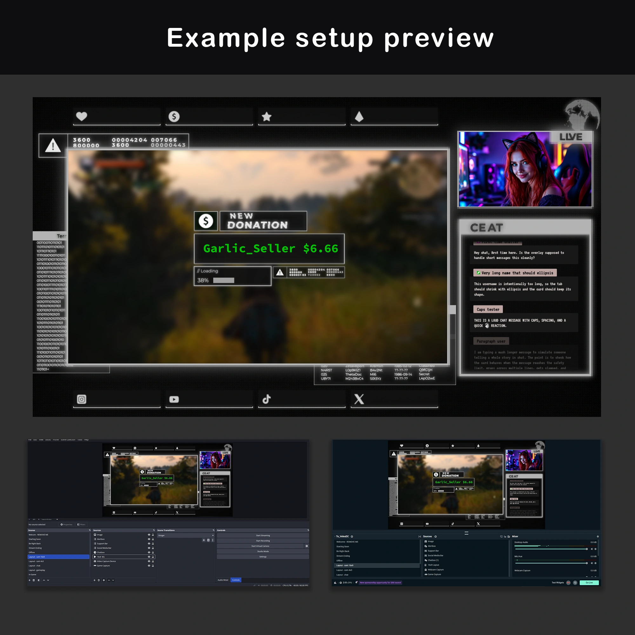Viewport: 635px width, 635px height.
Task: Open scene filters icon in OBS Scenes toolbar
Action: (39, 580)
